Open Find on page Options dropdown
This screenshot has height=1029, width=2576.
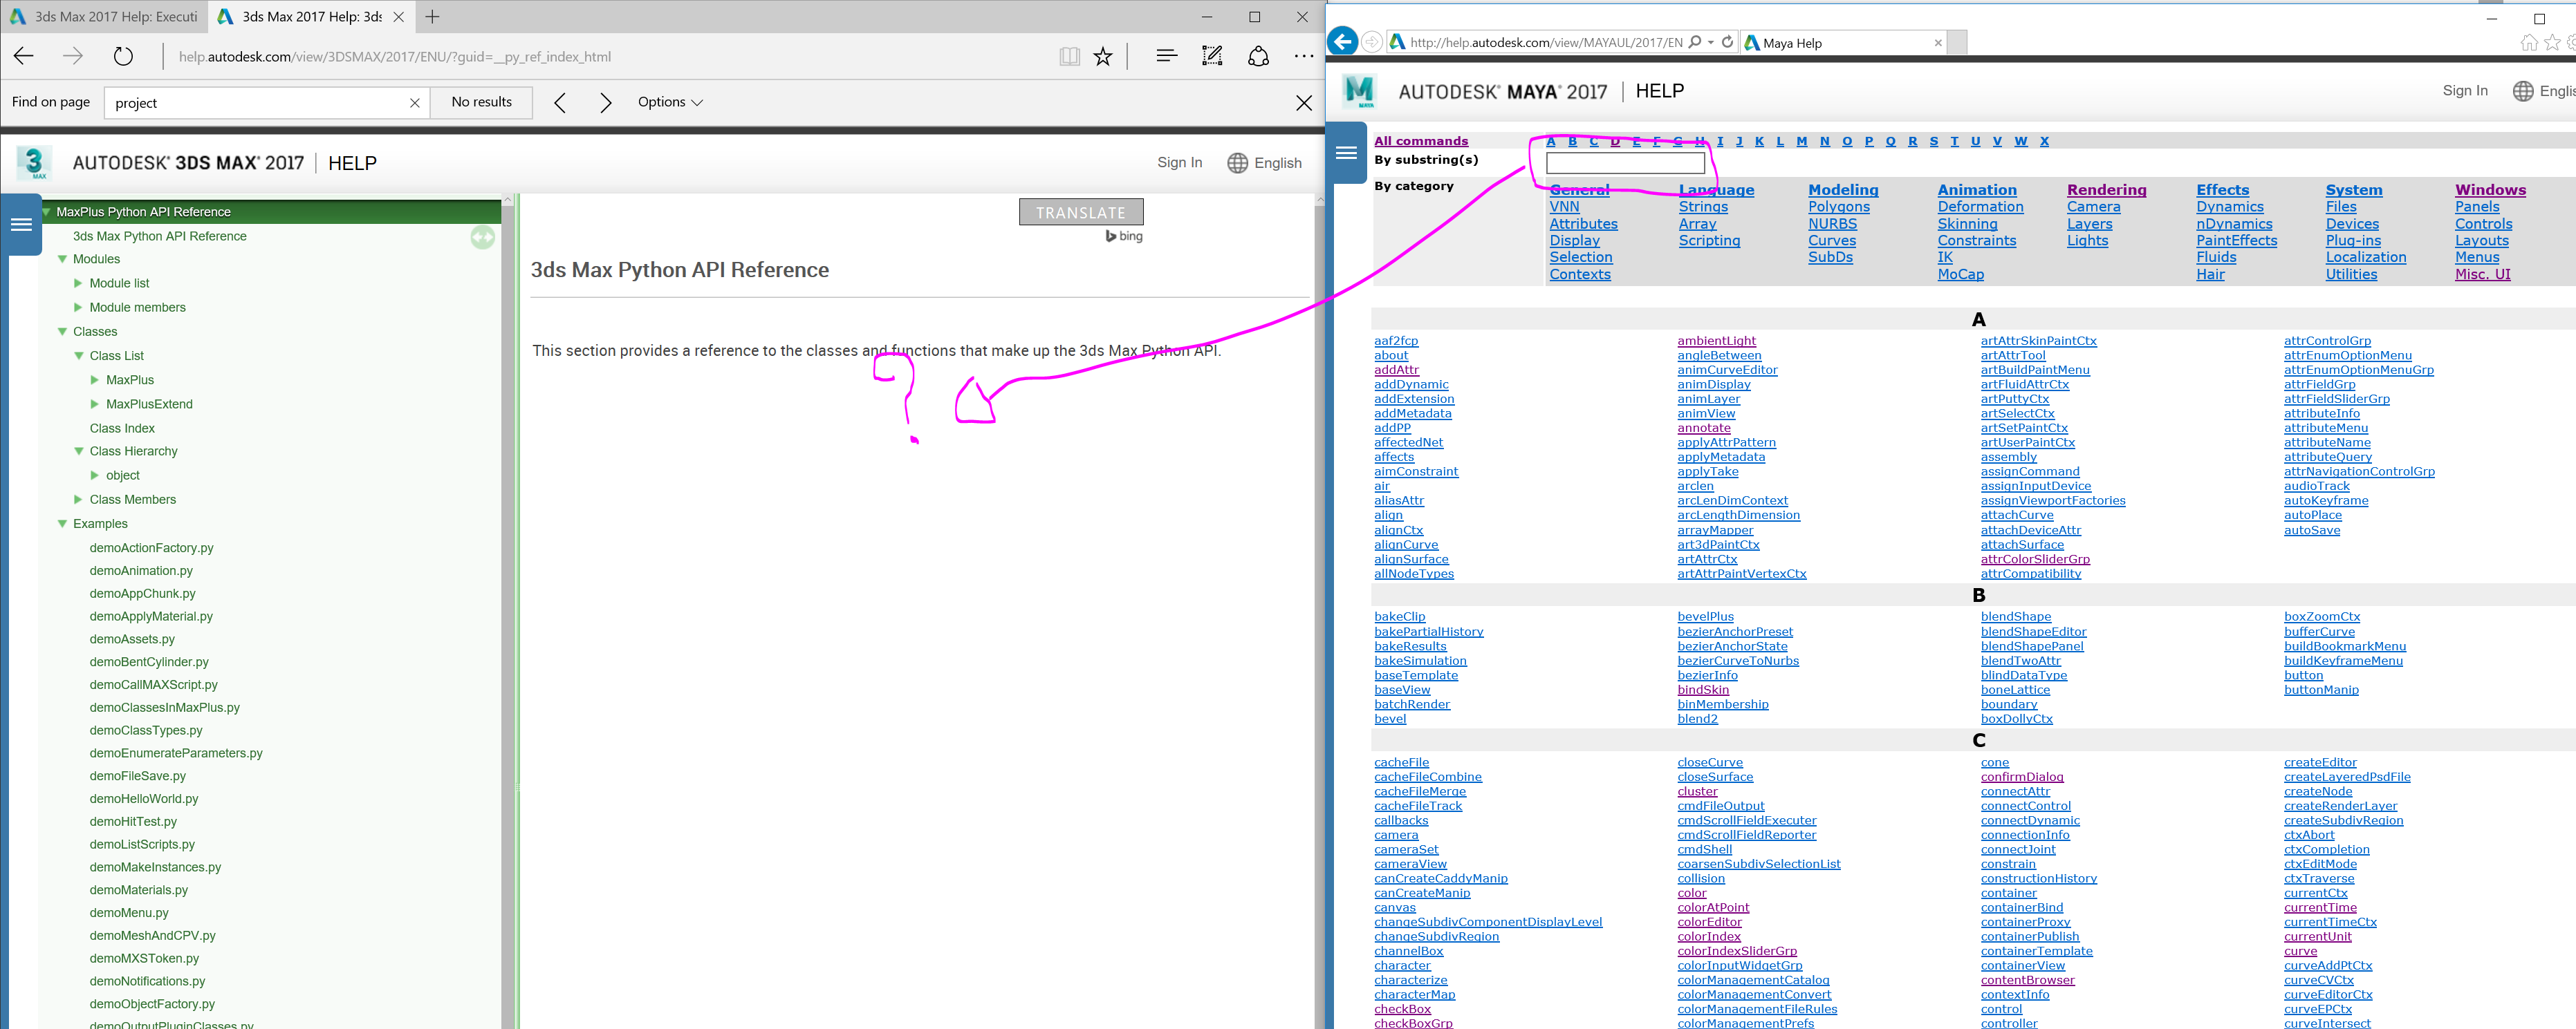point(670,102)
